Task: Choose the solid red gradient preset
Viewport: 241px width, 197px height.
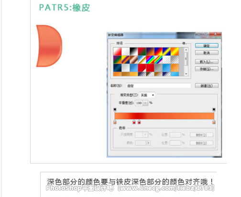Action: coord(150,68)
